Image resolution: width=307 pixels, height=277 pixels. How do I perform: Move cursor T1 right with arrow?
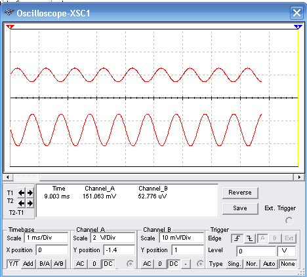pyautogui.click(x=30, y=193)
